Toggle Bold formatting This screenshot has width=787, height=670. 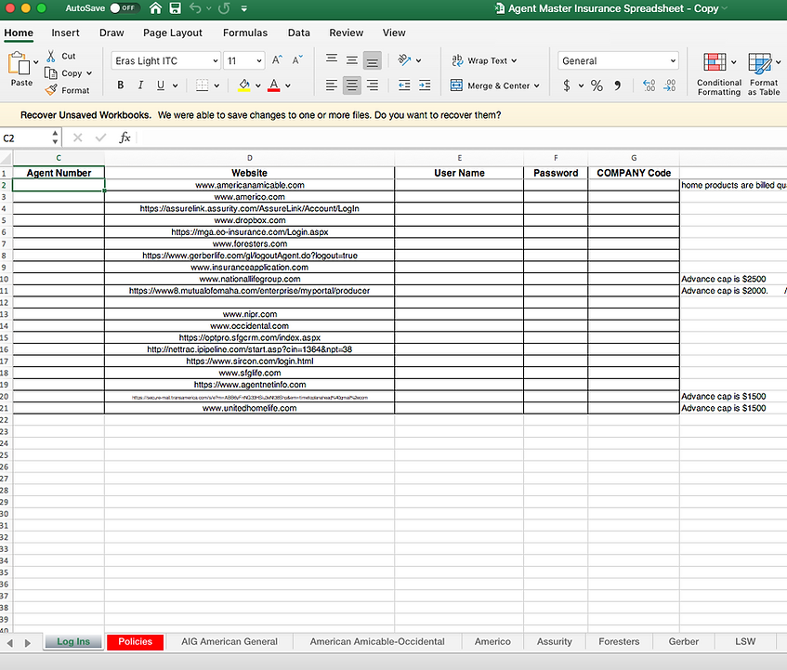(x=121, y=85)
